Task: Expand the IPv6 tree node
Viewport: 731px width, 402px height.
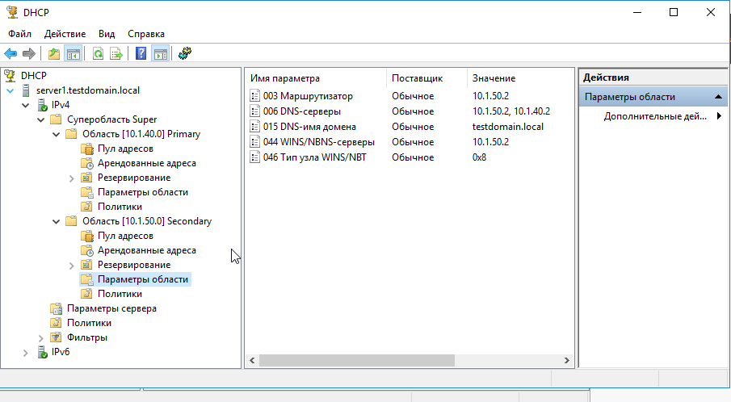Action: (x=25, y=352)
